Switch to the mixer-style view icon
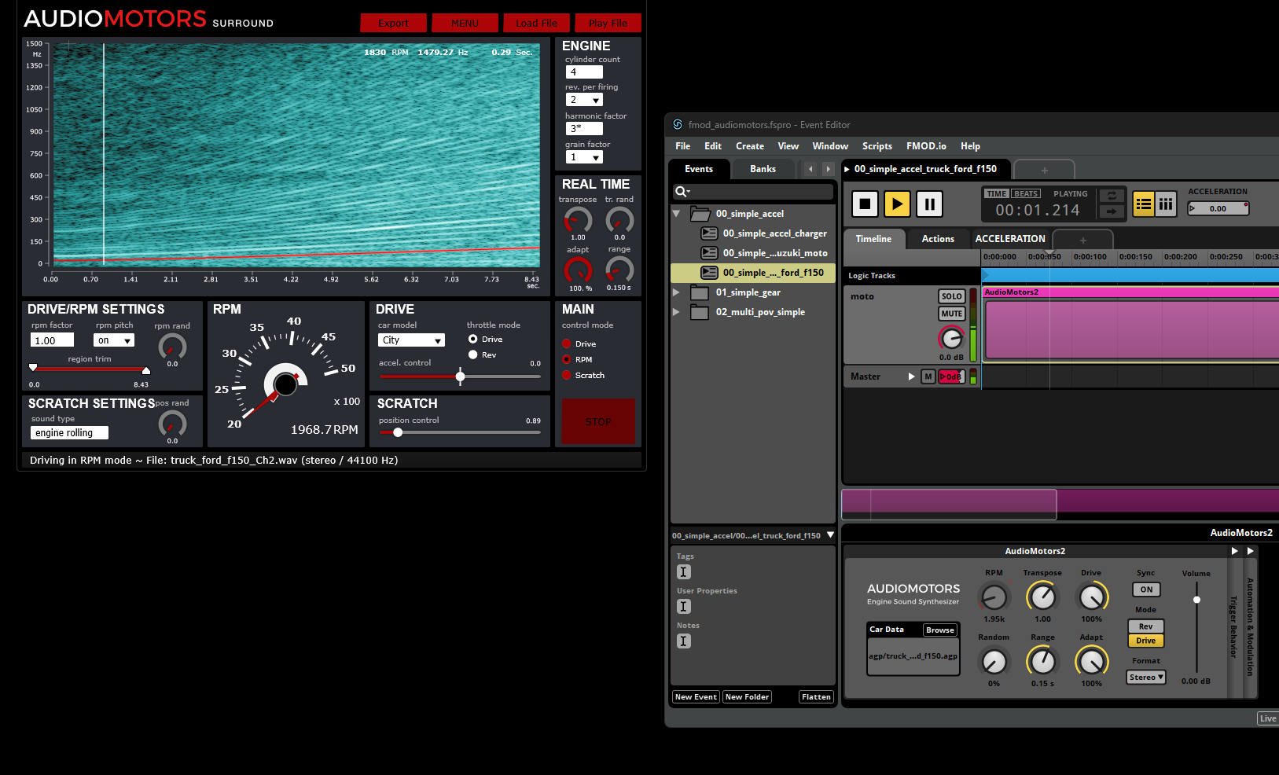 1166,204
